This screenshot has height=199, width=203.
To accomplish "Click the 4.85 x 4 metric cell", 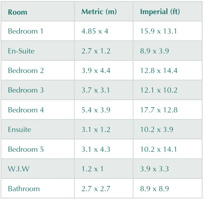I will coord(95,31).
